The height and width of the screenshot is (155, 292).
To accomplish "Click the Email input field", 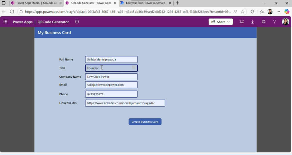I will [111, 85].
